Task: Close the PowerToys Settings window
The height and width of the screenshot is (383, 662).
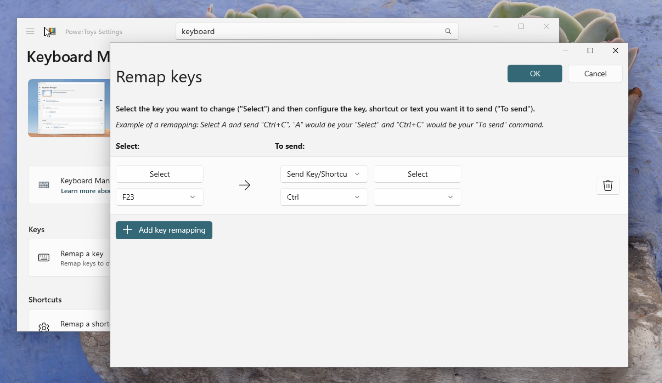Action: 546,26
